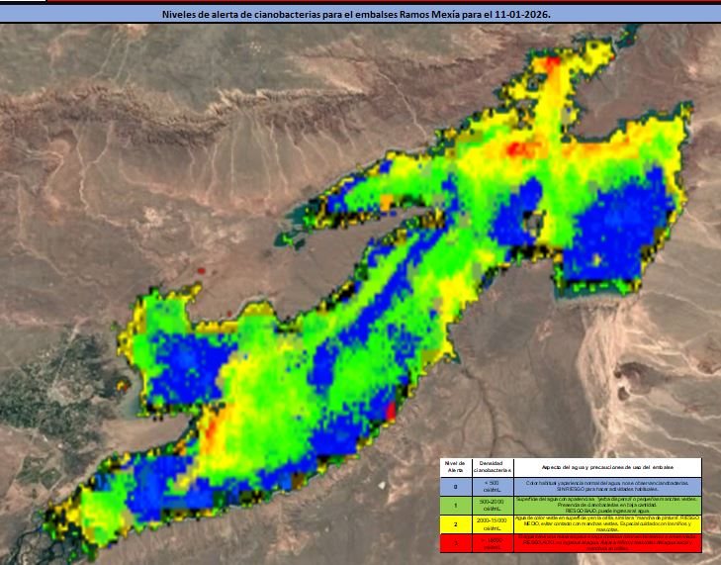Viewport: 721px width, 565px height.
Task: Click the red hotspot at reservoir's northern tip
Action: click(551, 63)
